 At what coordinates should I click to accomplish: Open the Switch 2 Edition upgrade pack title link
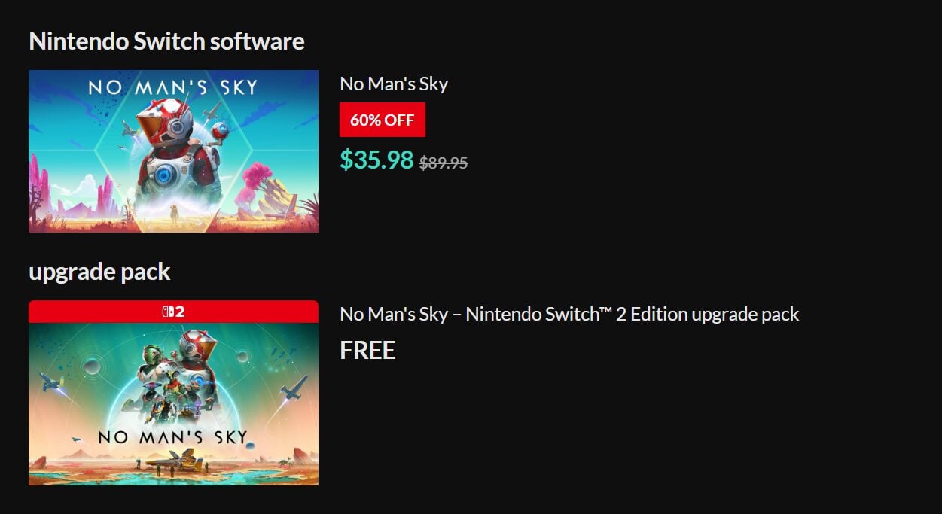click(569, 314)
